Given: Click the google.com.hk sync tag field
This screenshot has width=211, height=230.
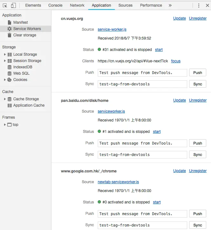Looking at the screenshot, I should pyautogui.click(x=142, y=225).
